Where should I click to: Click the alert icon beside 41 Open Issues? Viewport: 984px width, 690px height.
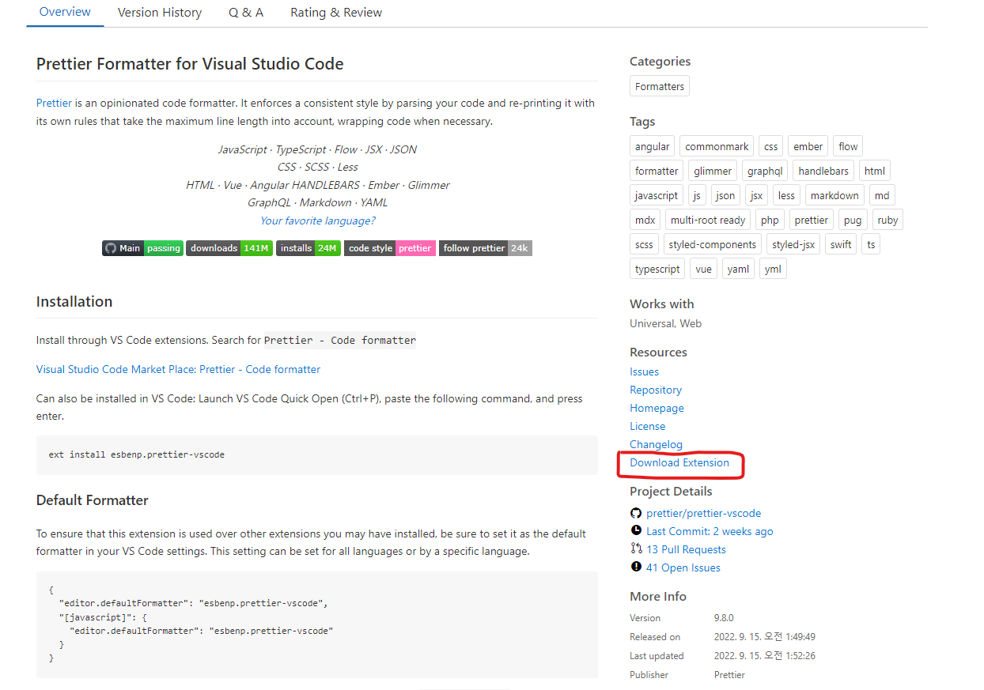click(x=636, y=567)
